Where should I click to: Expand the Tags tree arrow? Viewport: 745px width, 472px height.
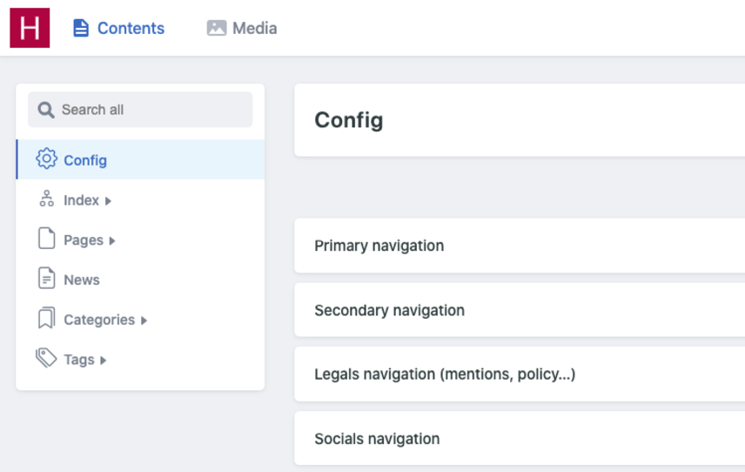point(104,361)
